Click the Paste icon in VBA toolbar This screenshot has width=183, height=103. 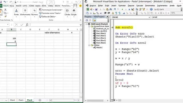107,9
